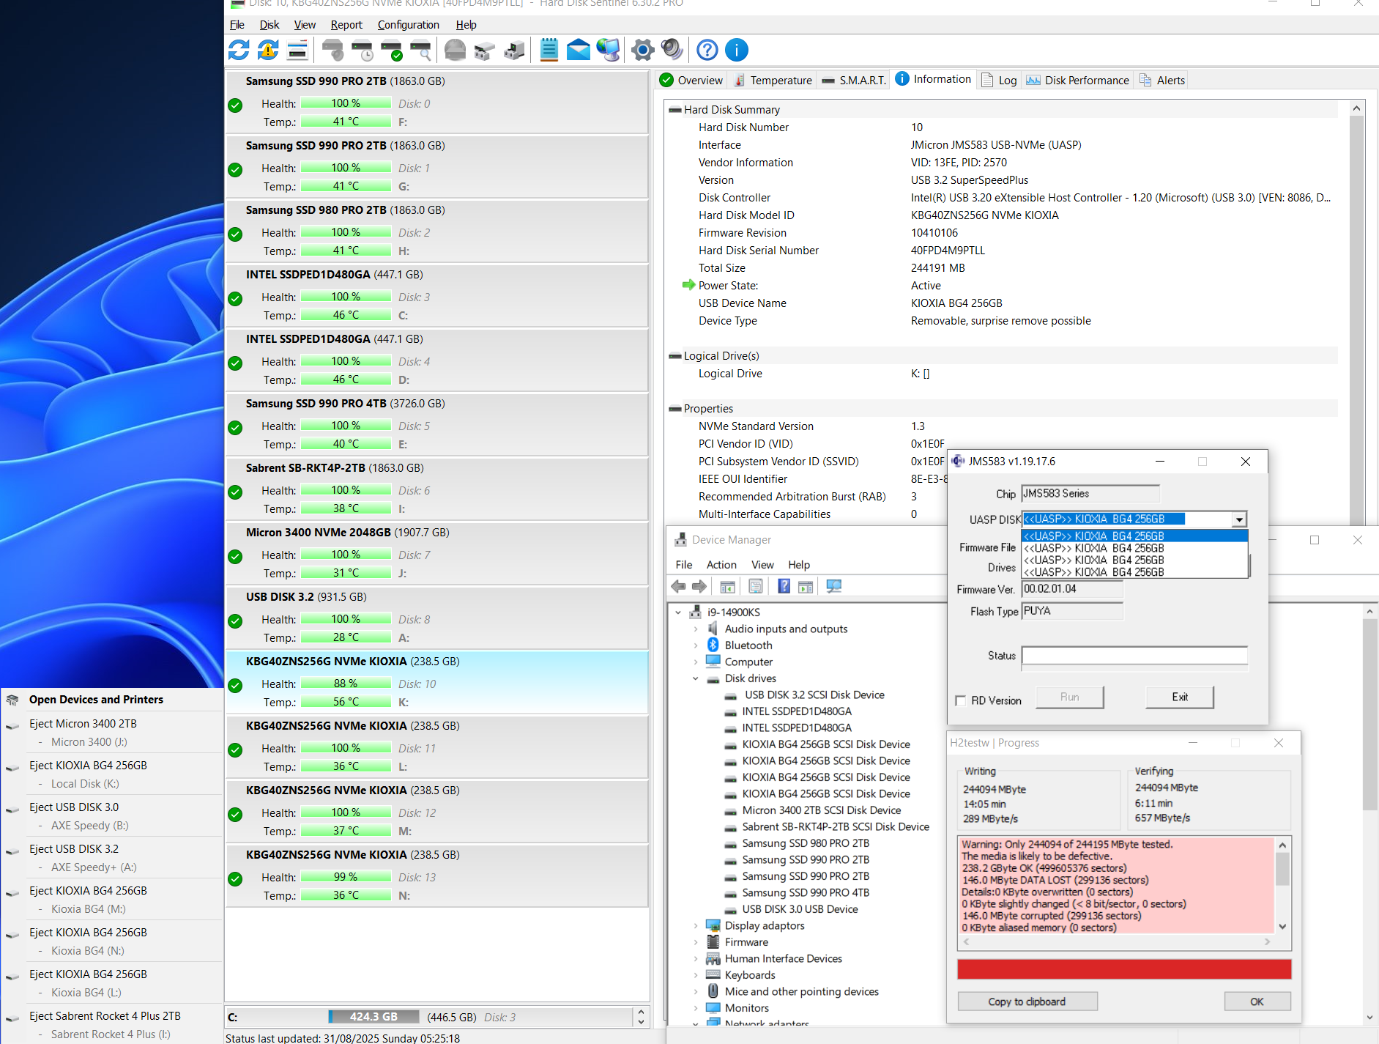
Task: Click the drive selector stepper down arrow
Action: pyautogui.click(x=642, y=1022)
